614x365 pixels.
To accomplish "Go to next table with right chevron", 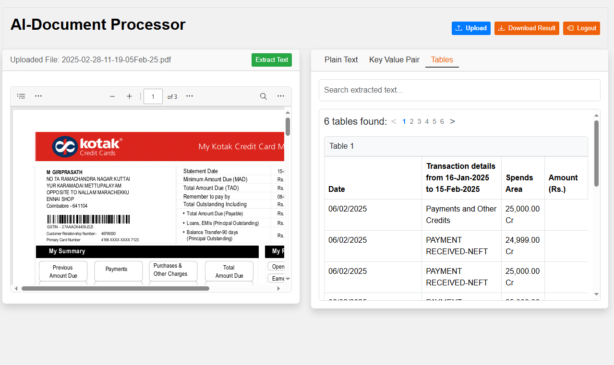I will [x=452, y=121].
